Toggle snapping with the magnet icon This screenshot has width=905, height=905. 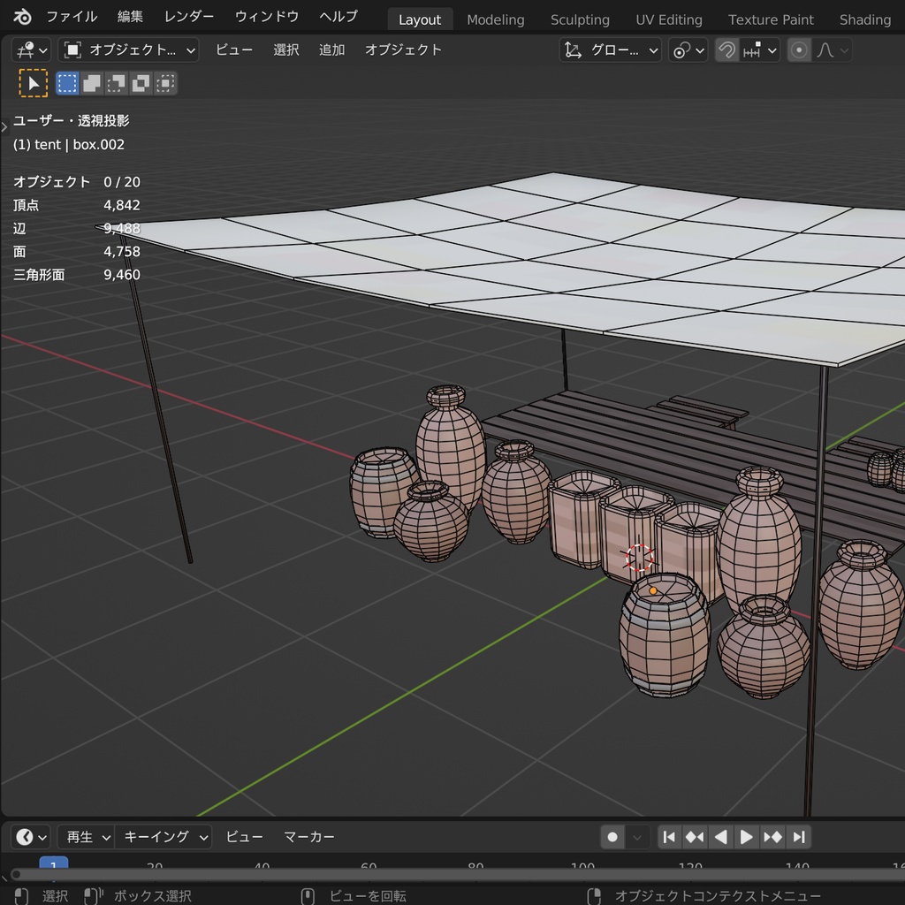[x=726, y=49]
